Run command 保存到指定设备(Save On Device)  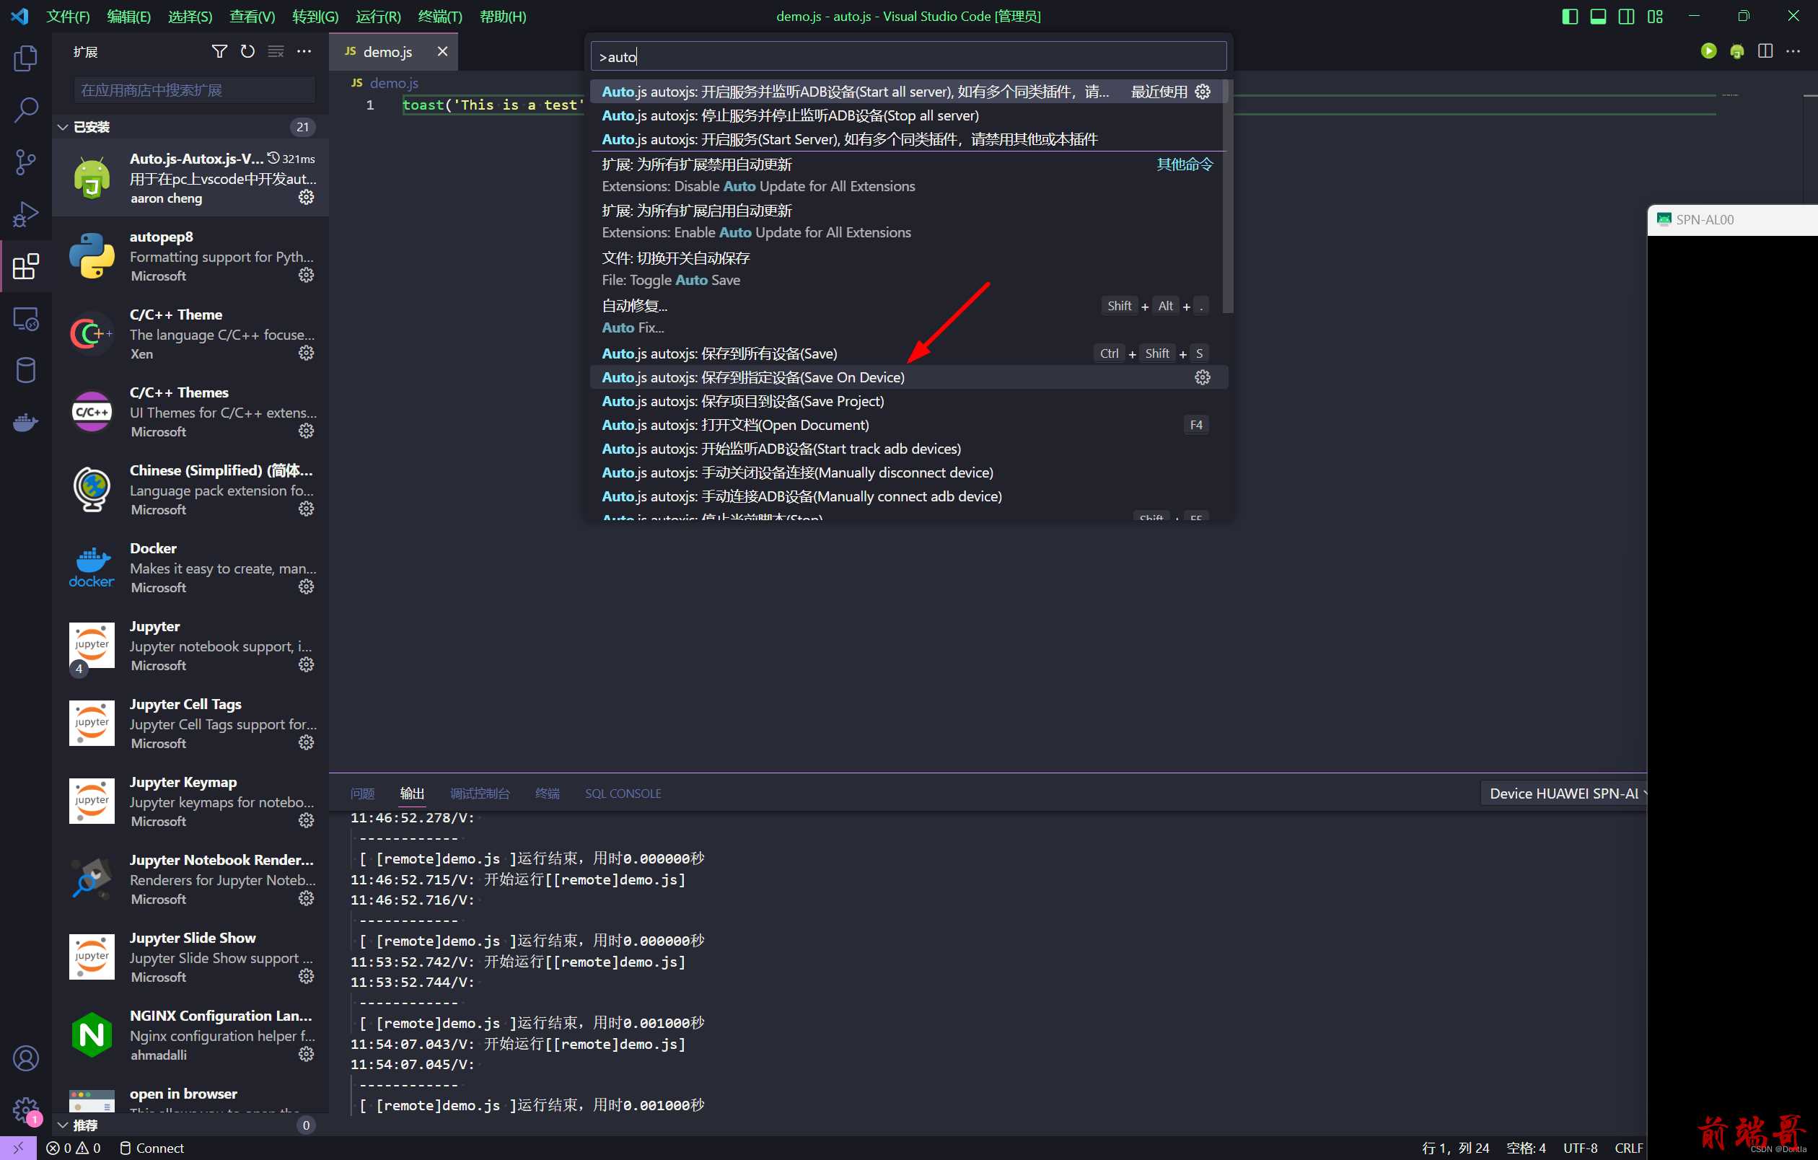coord(908,377)
